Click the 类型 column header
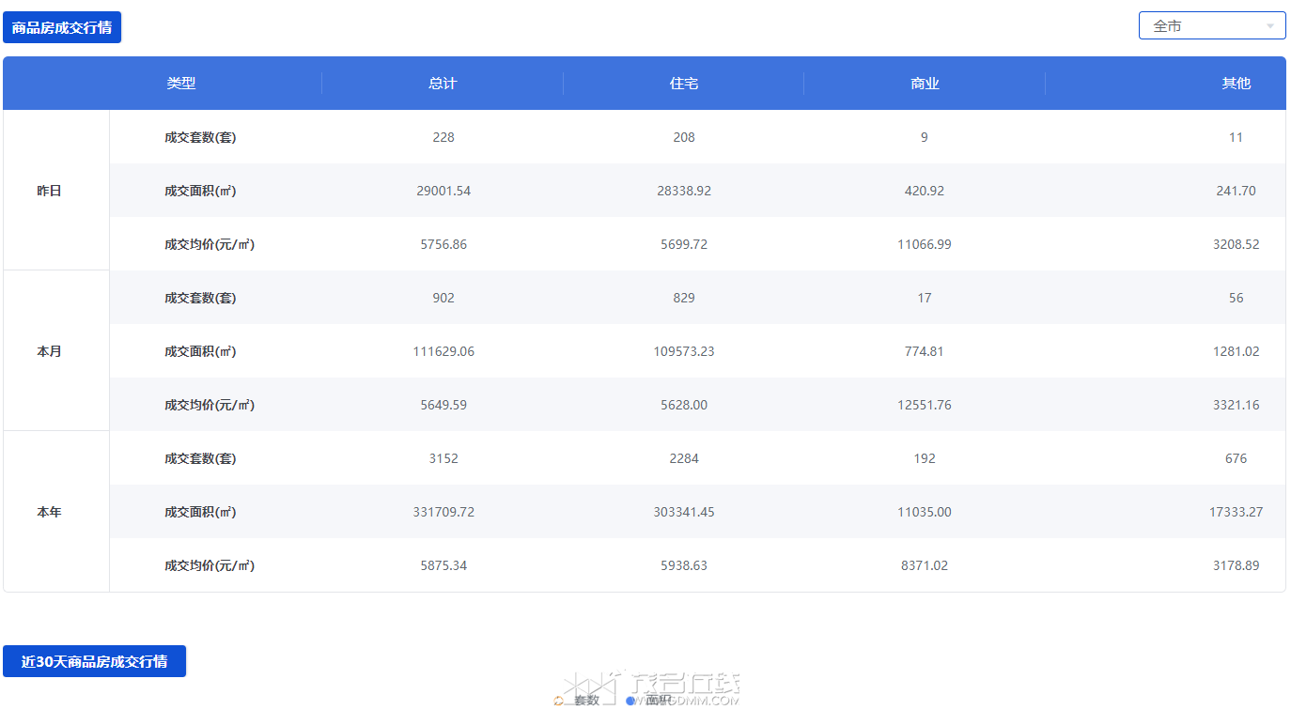 181,84
